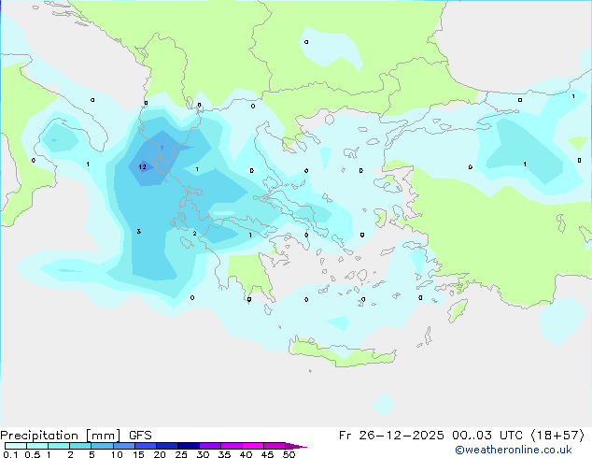This screenshot has width=592, height=458.
Task: Pick legend swatch between 20 and 25
Action: [x=167, y=446]
